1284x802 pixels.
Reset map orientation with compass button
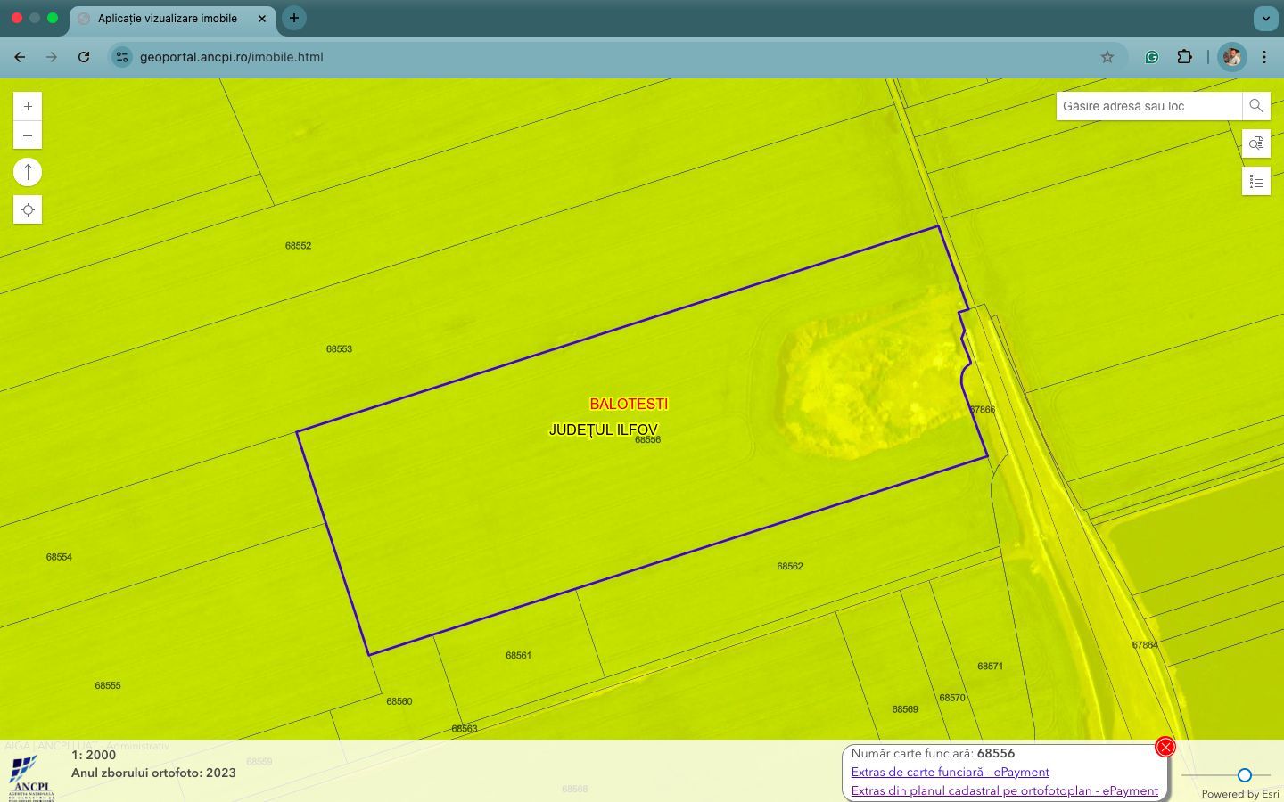[28, 172]
